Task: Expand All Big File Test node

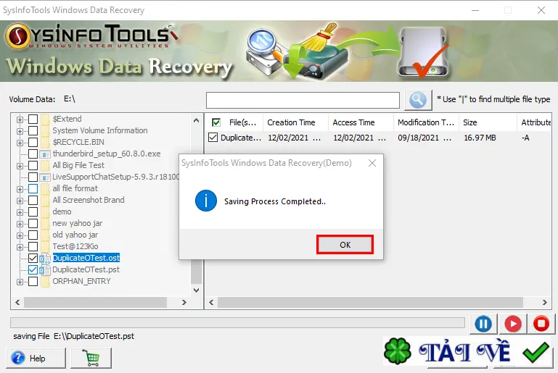Action: 20,166
